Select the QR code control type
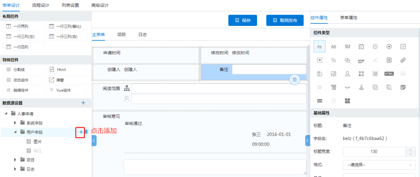This screenshot has height=177, width=420. click(347, 101)
